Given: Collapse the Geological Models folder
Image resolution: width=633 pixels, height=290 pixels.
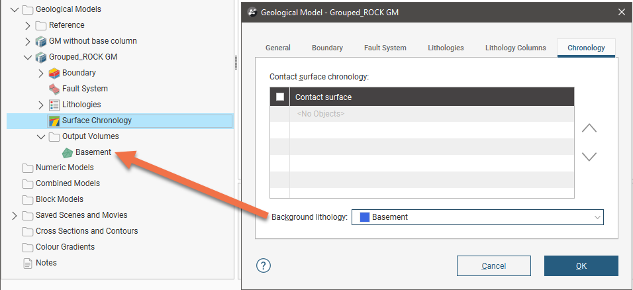Looking at the screenshot, I should [x=15, y=9].
